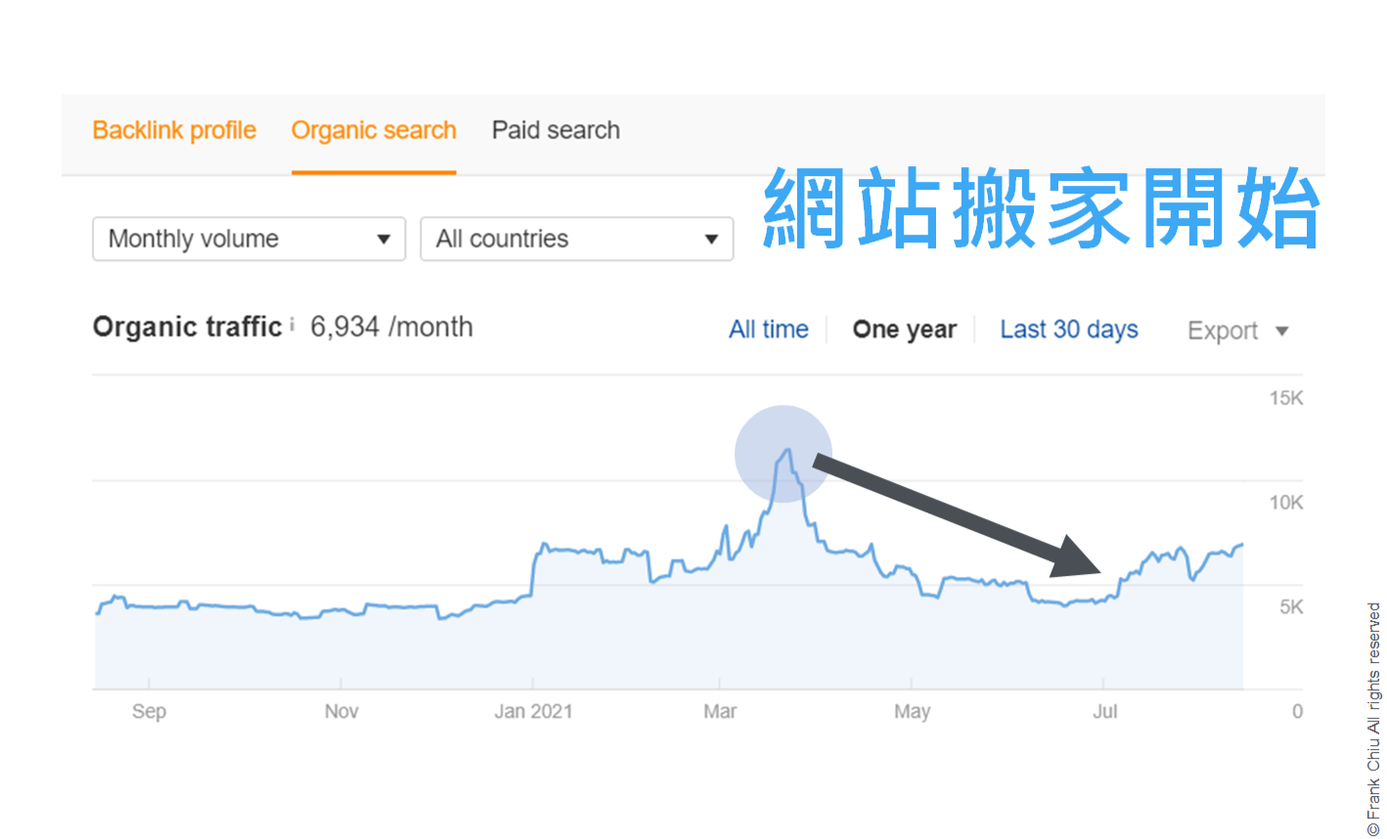Click the Monthly volume dropdown caret arrow
Image resolution: width=1387 pixels, height=839 pixels.
click(x=384, y=239)
